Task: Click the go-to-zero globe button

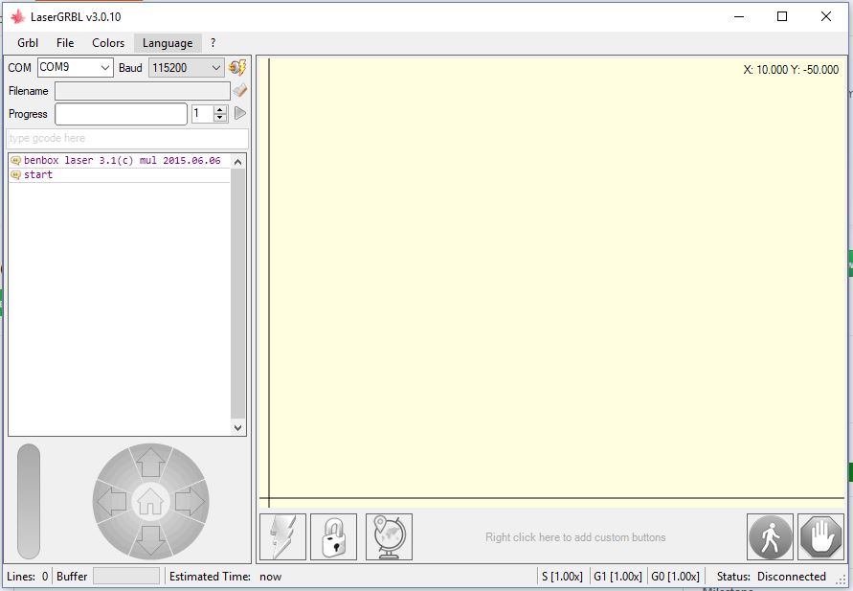Action: click(x=389, y=536)
